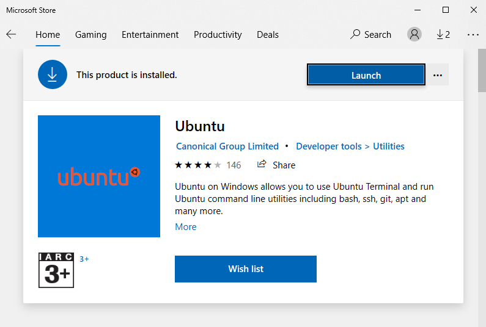Open the Search magnifier
This screenshot has width=486, height=327.
(355, 34)
